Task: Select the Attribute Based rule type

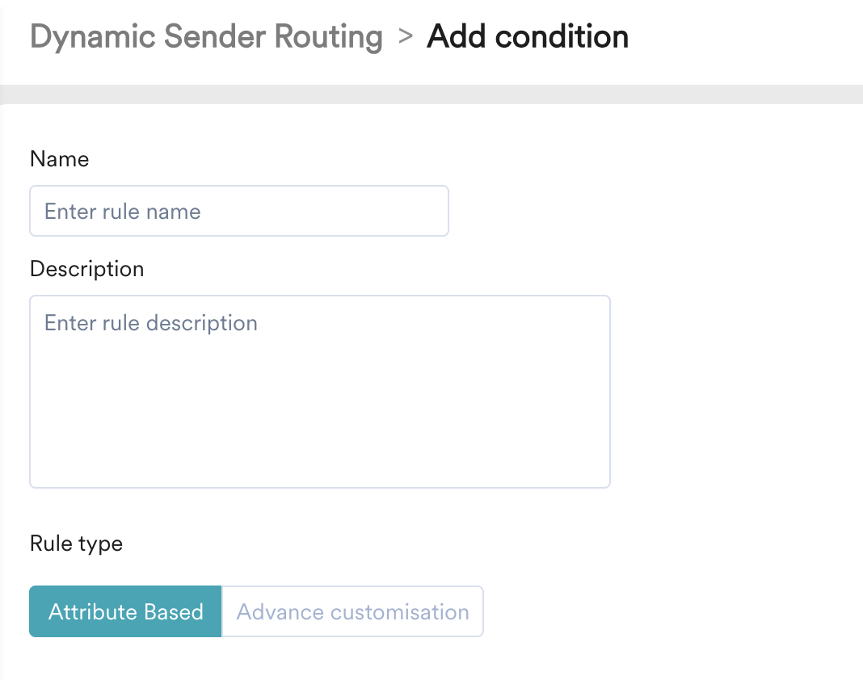Action: [125, 612]
